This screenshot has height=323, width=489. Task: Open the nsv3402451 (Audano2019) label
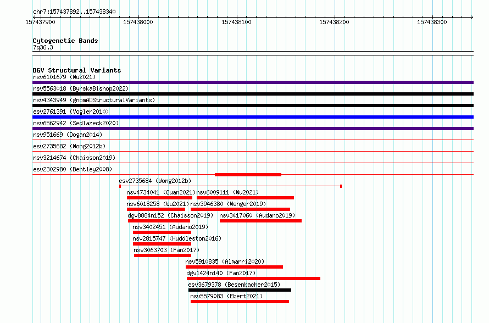coord(170,227)
